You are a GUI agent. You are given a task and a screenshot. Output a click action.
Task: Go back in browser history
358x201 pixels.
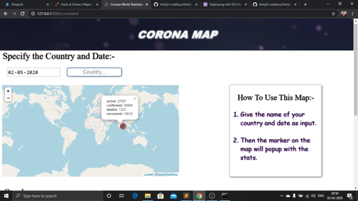point(6,14)
